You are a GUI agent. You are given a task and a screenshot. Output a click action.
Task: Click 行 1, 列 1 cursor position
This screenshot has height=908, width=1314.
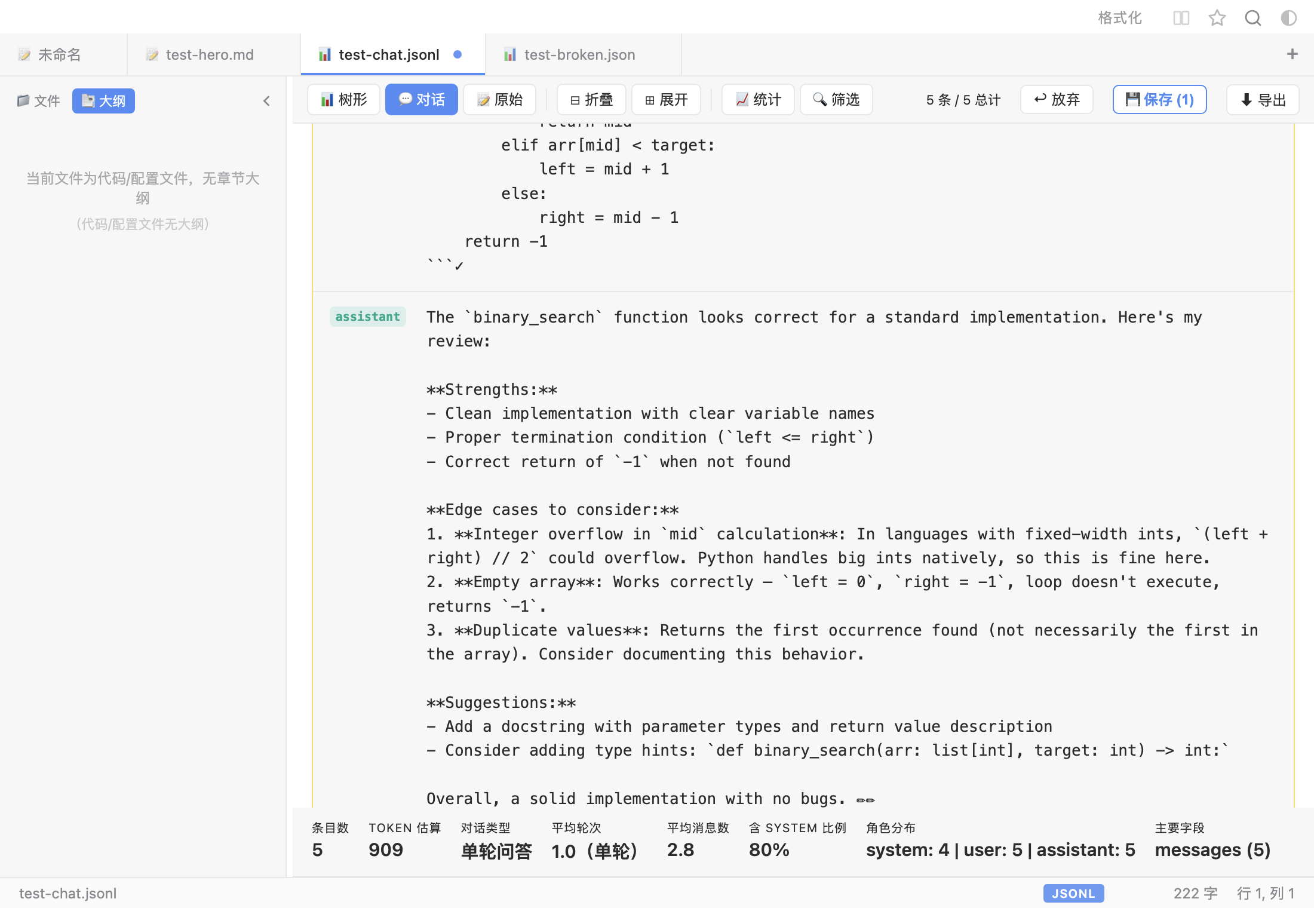pos(1266,894)
